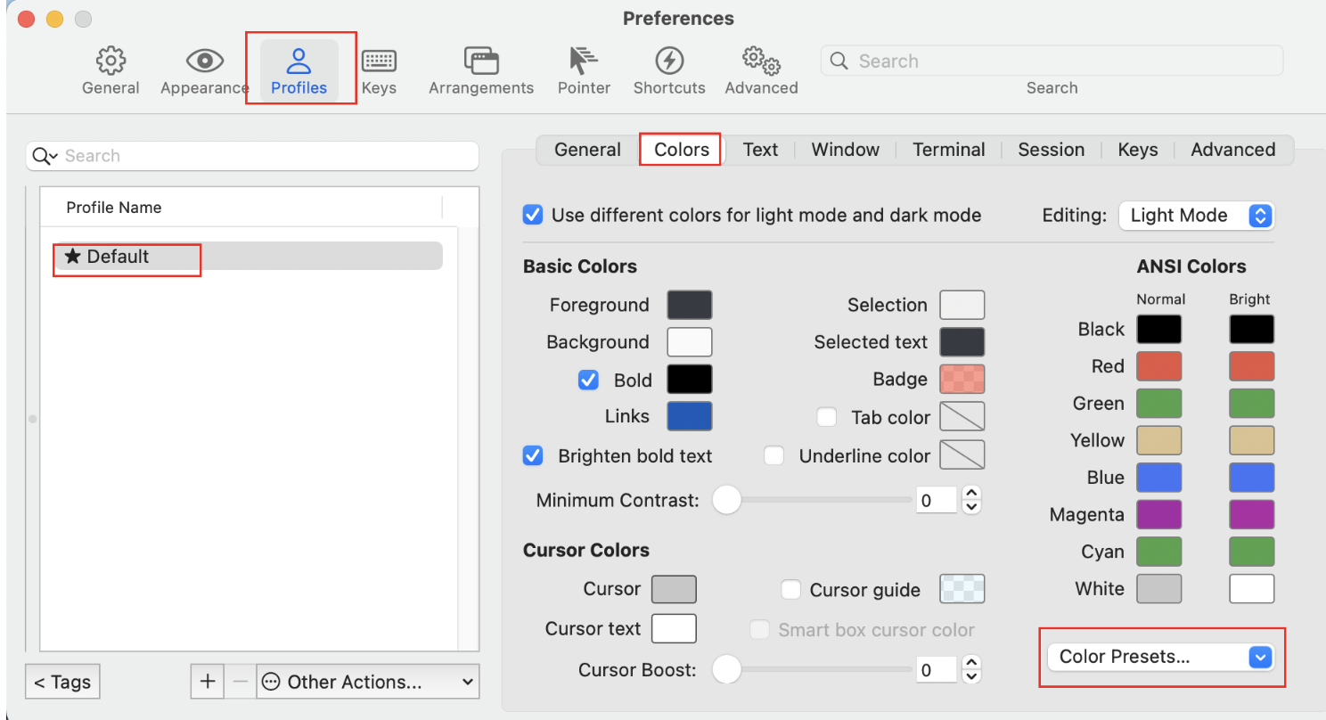
Task: Switch to the Session tab
Action: 1052,150
